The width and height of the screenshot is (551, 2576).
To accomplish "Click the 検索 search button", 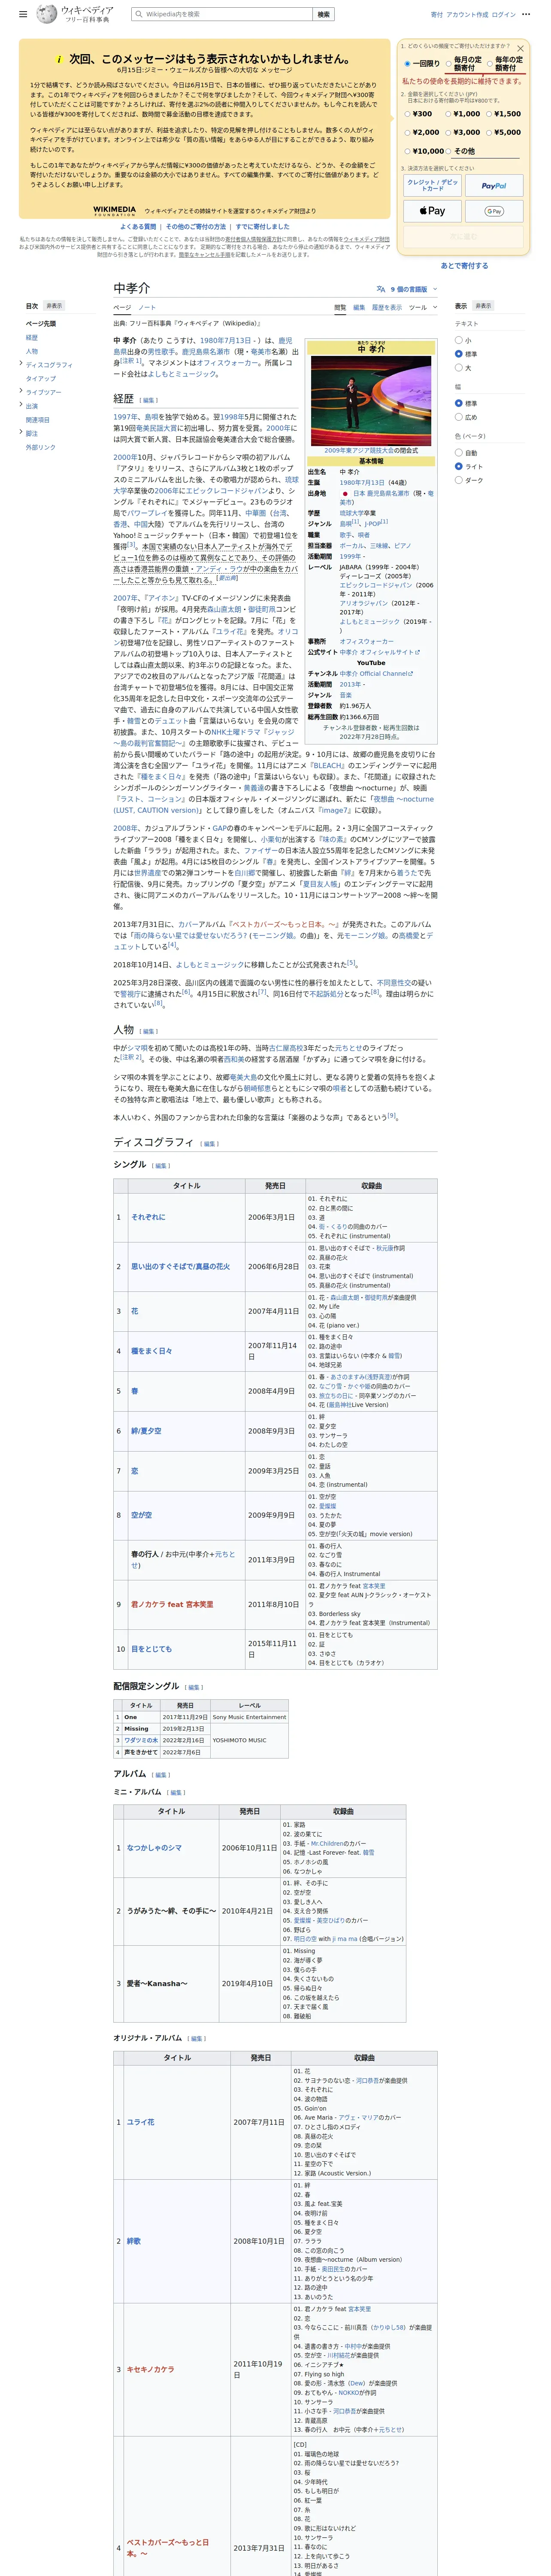I will pyautogui.click(x=323, y=15).
